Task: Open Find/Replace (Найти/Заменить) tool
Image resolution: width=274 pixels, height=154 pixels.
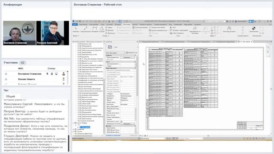Action: 177,33
